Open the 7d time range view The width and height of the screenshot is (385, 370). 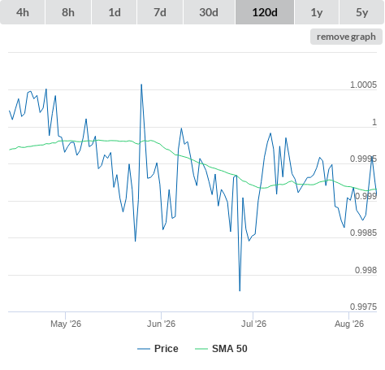pos(160,12)
